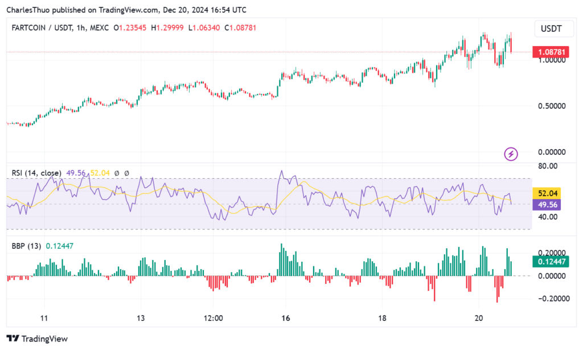Click the low price value 1.06340

tap(206, 28)
